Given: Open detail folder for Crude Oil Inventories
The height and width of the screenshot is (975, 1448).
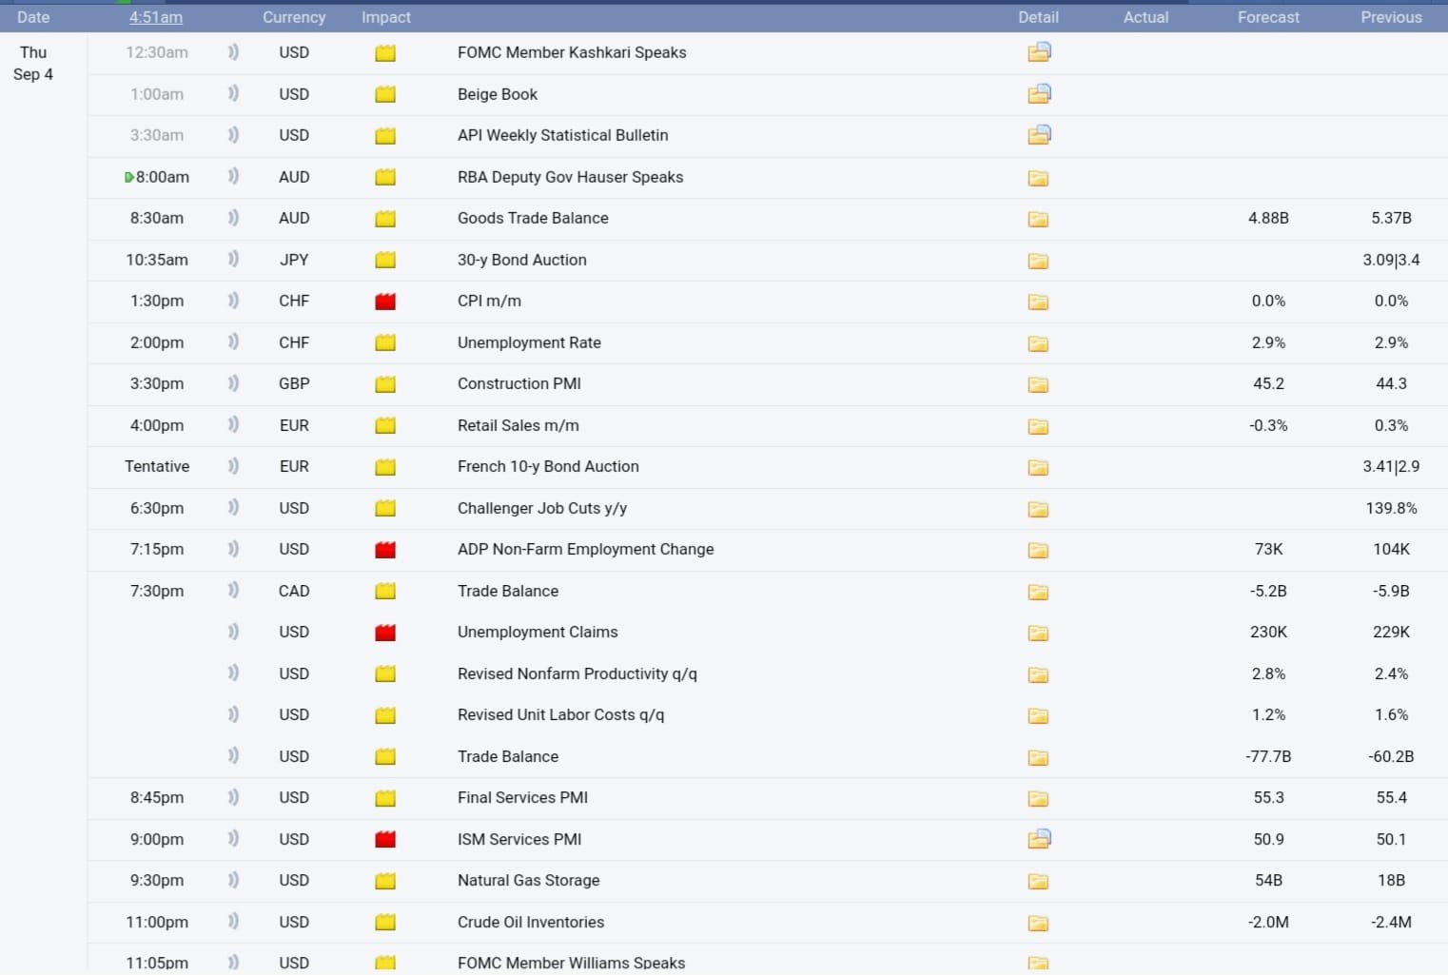Looking at the screenshot, I should pyautogui.click(x=1038, y=923).
